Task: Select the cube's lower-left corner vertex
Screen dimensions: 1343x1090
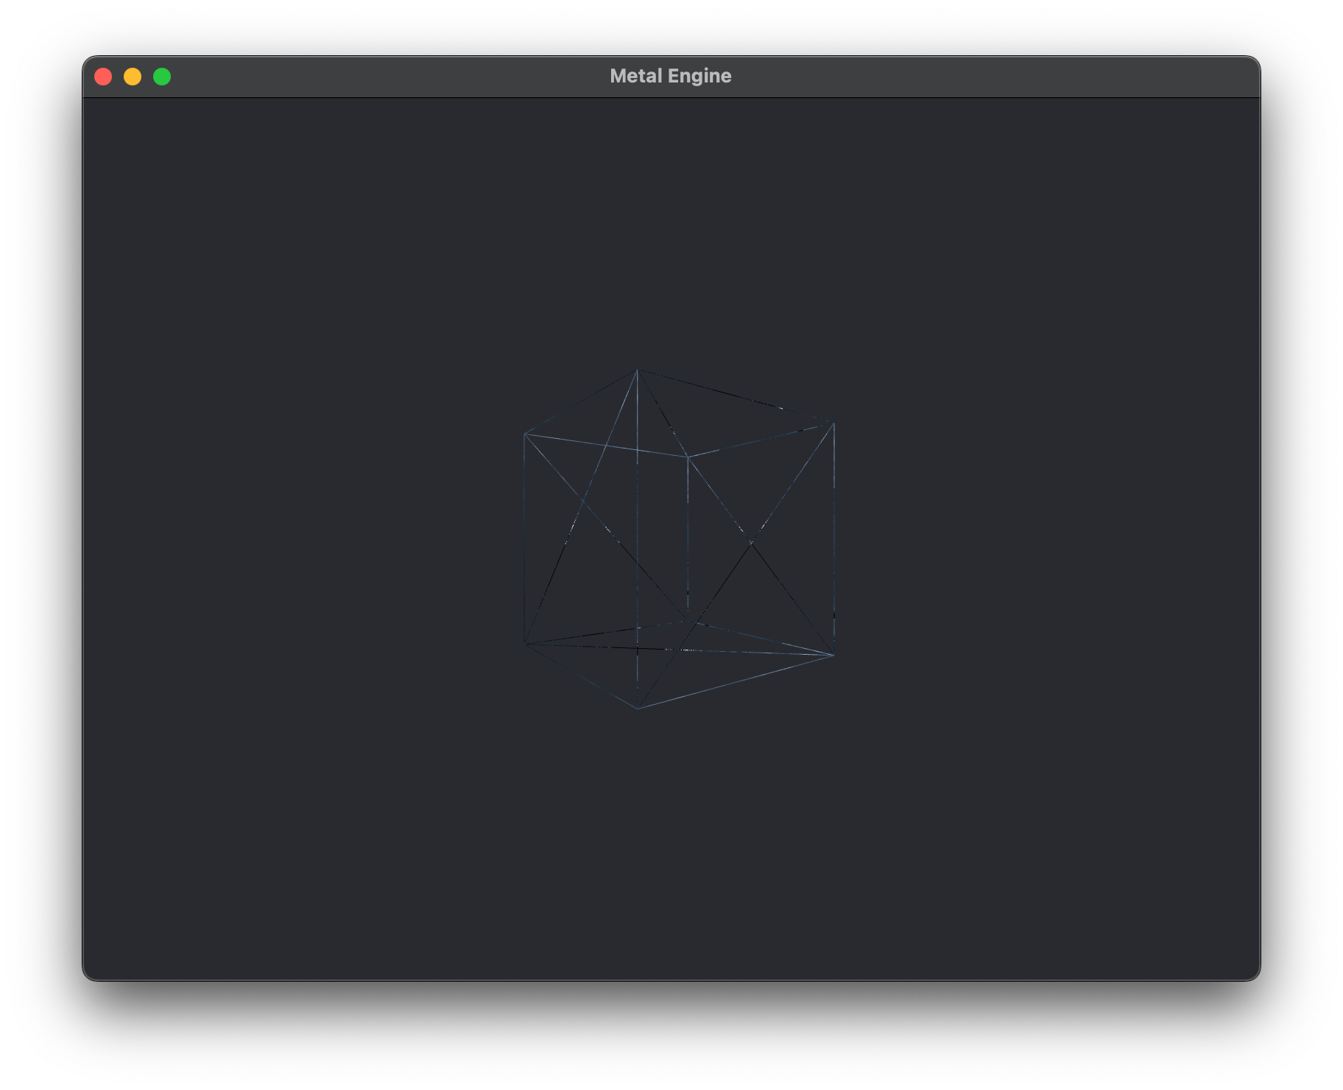Action: point(524,644)
